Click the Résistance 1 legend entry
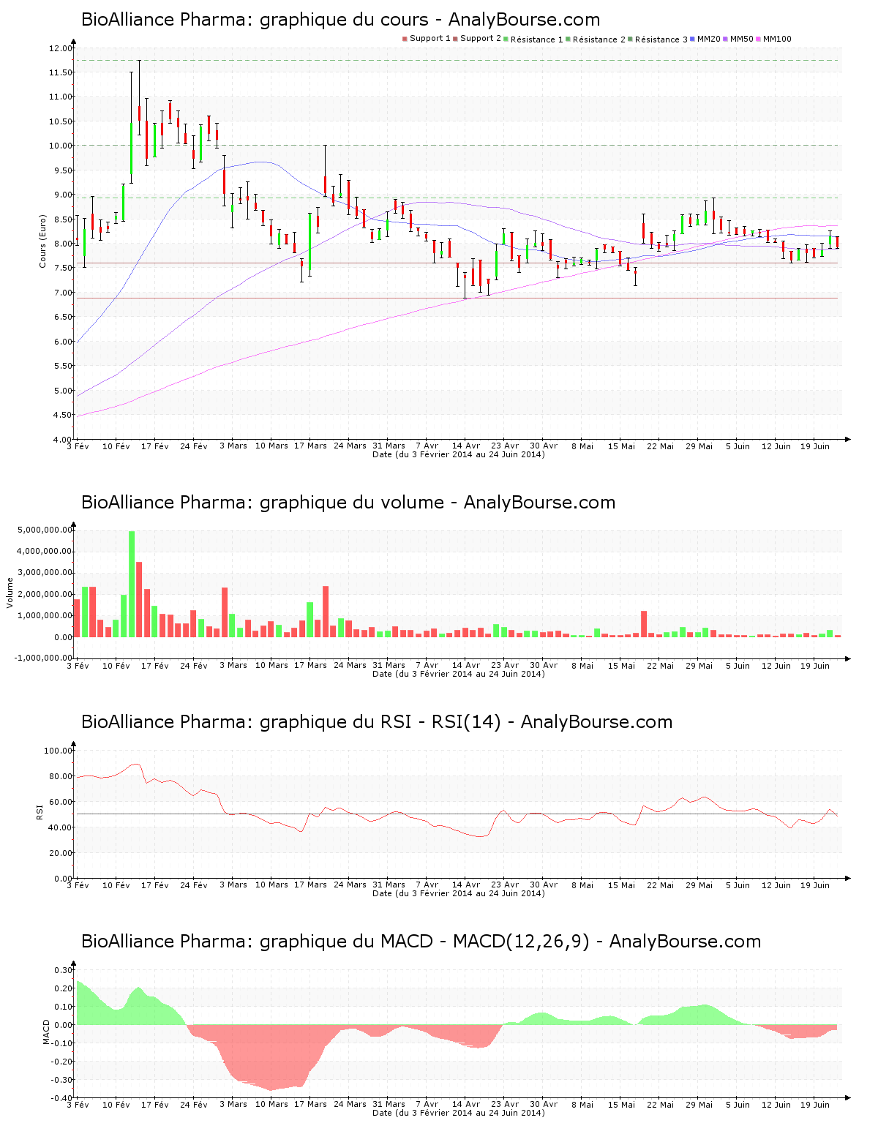Viewport: 878px width, 1134px height. coord(533,40)
